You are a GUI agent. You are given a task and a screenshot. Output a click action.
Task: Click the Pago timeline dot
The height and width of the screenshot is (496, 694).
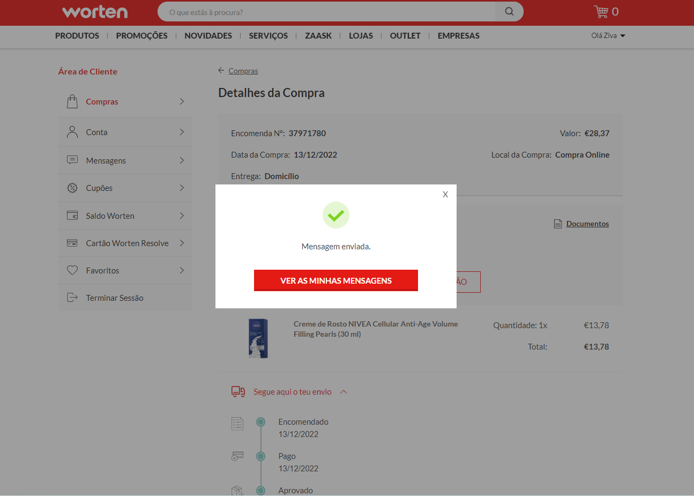coord(261,456)
